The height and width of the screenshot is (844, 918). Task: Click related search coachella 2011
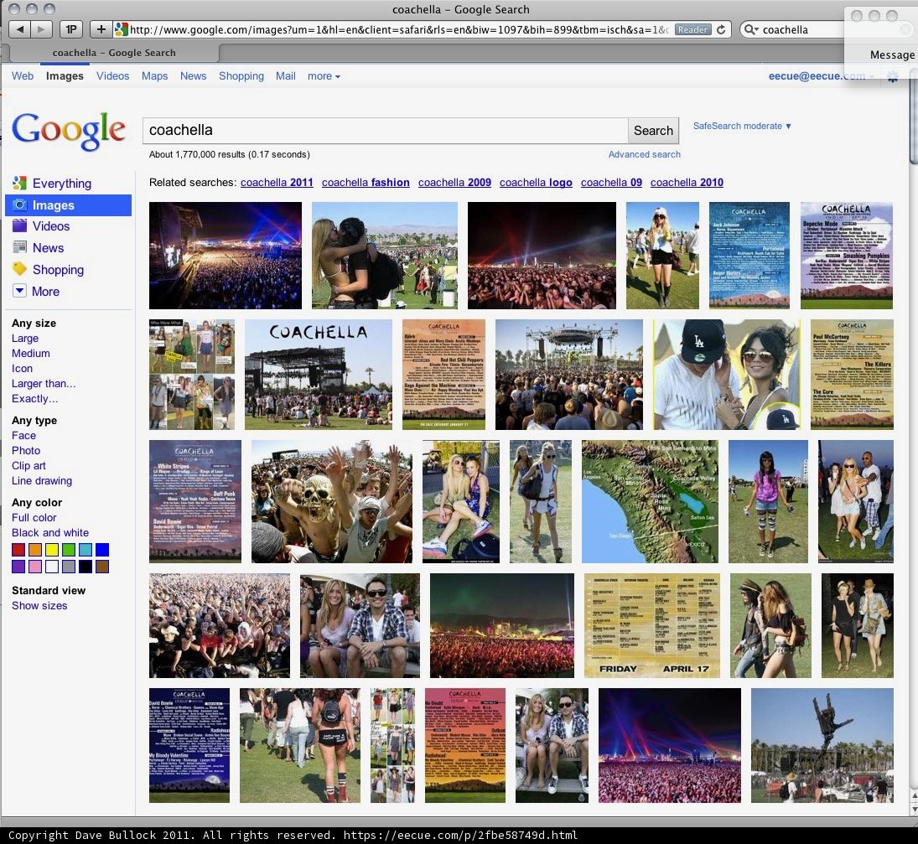[x=277, y=182]
